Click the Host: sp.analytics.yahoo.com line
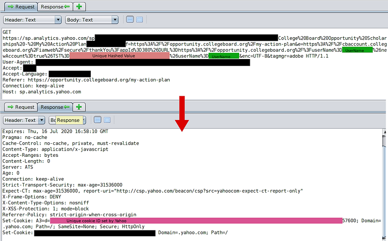Image resolution: width=388 pixels, height=241 pixels. tap(42, 91)
